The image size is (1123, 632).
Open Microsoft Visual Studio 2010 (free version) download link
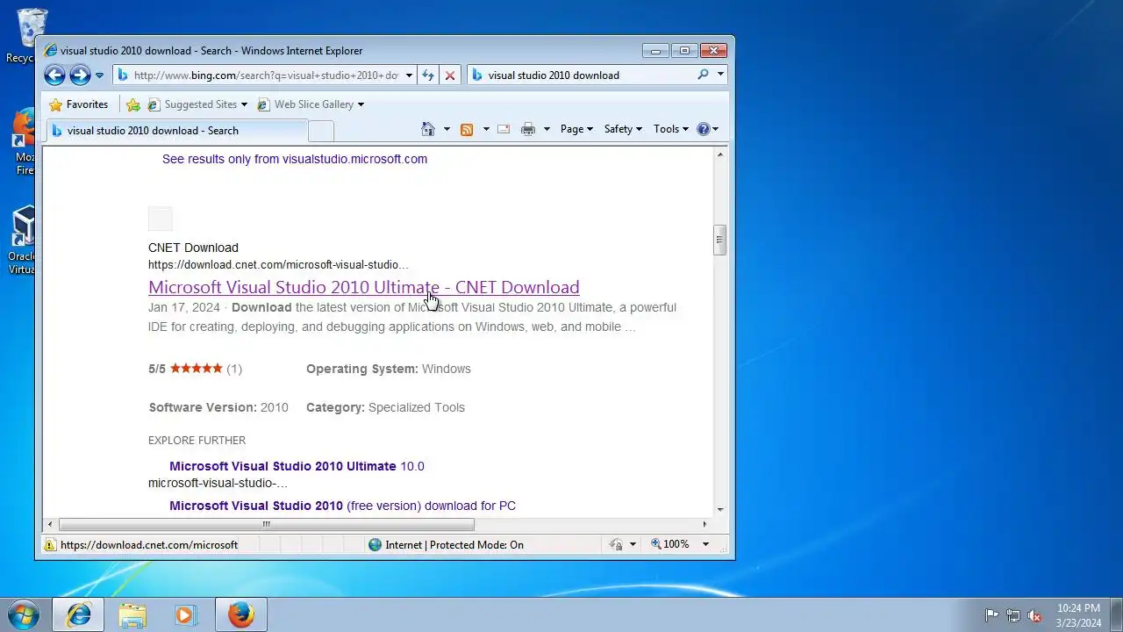pos(342,506)
